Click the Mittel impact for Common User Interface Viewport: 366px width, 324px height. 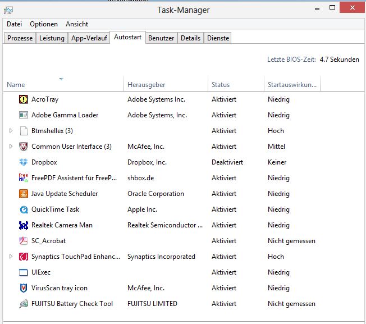(x=276, y=147)
